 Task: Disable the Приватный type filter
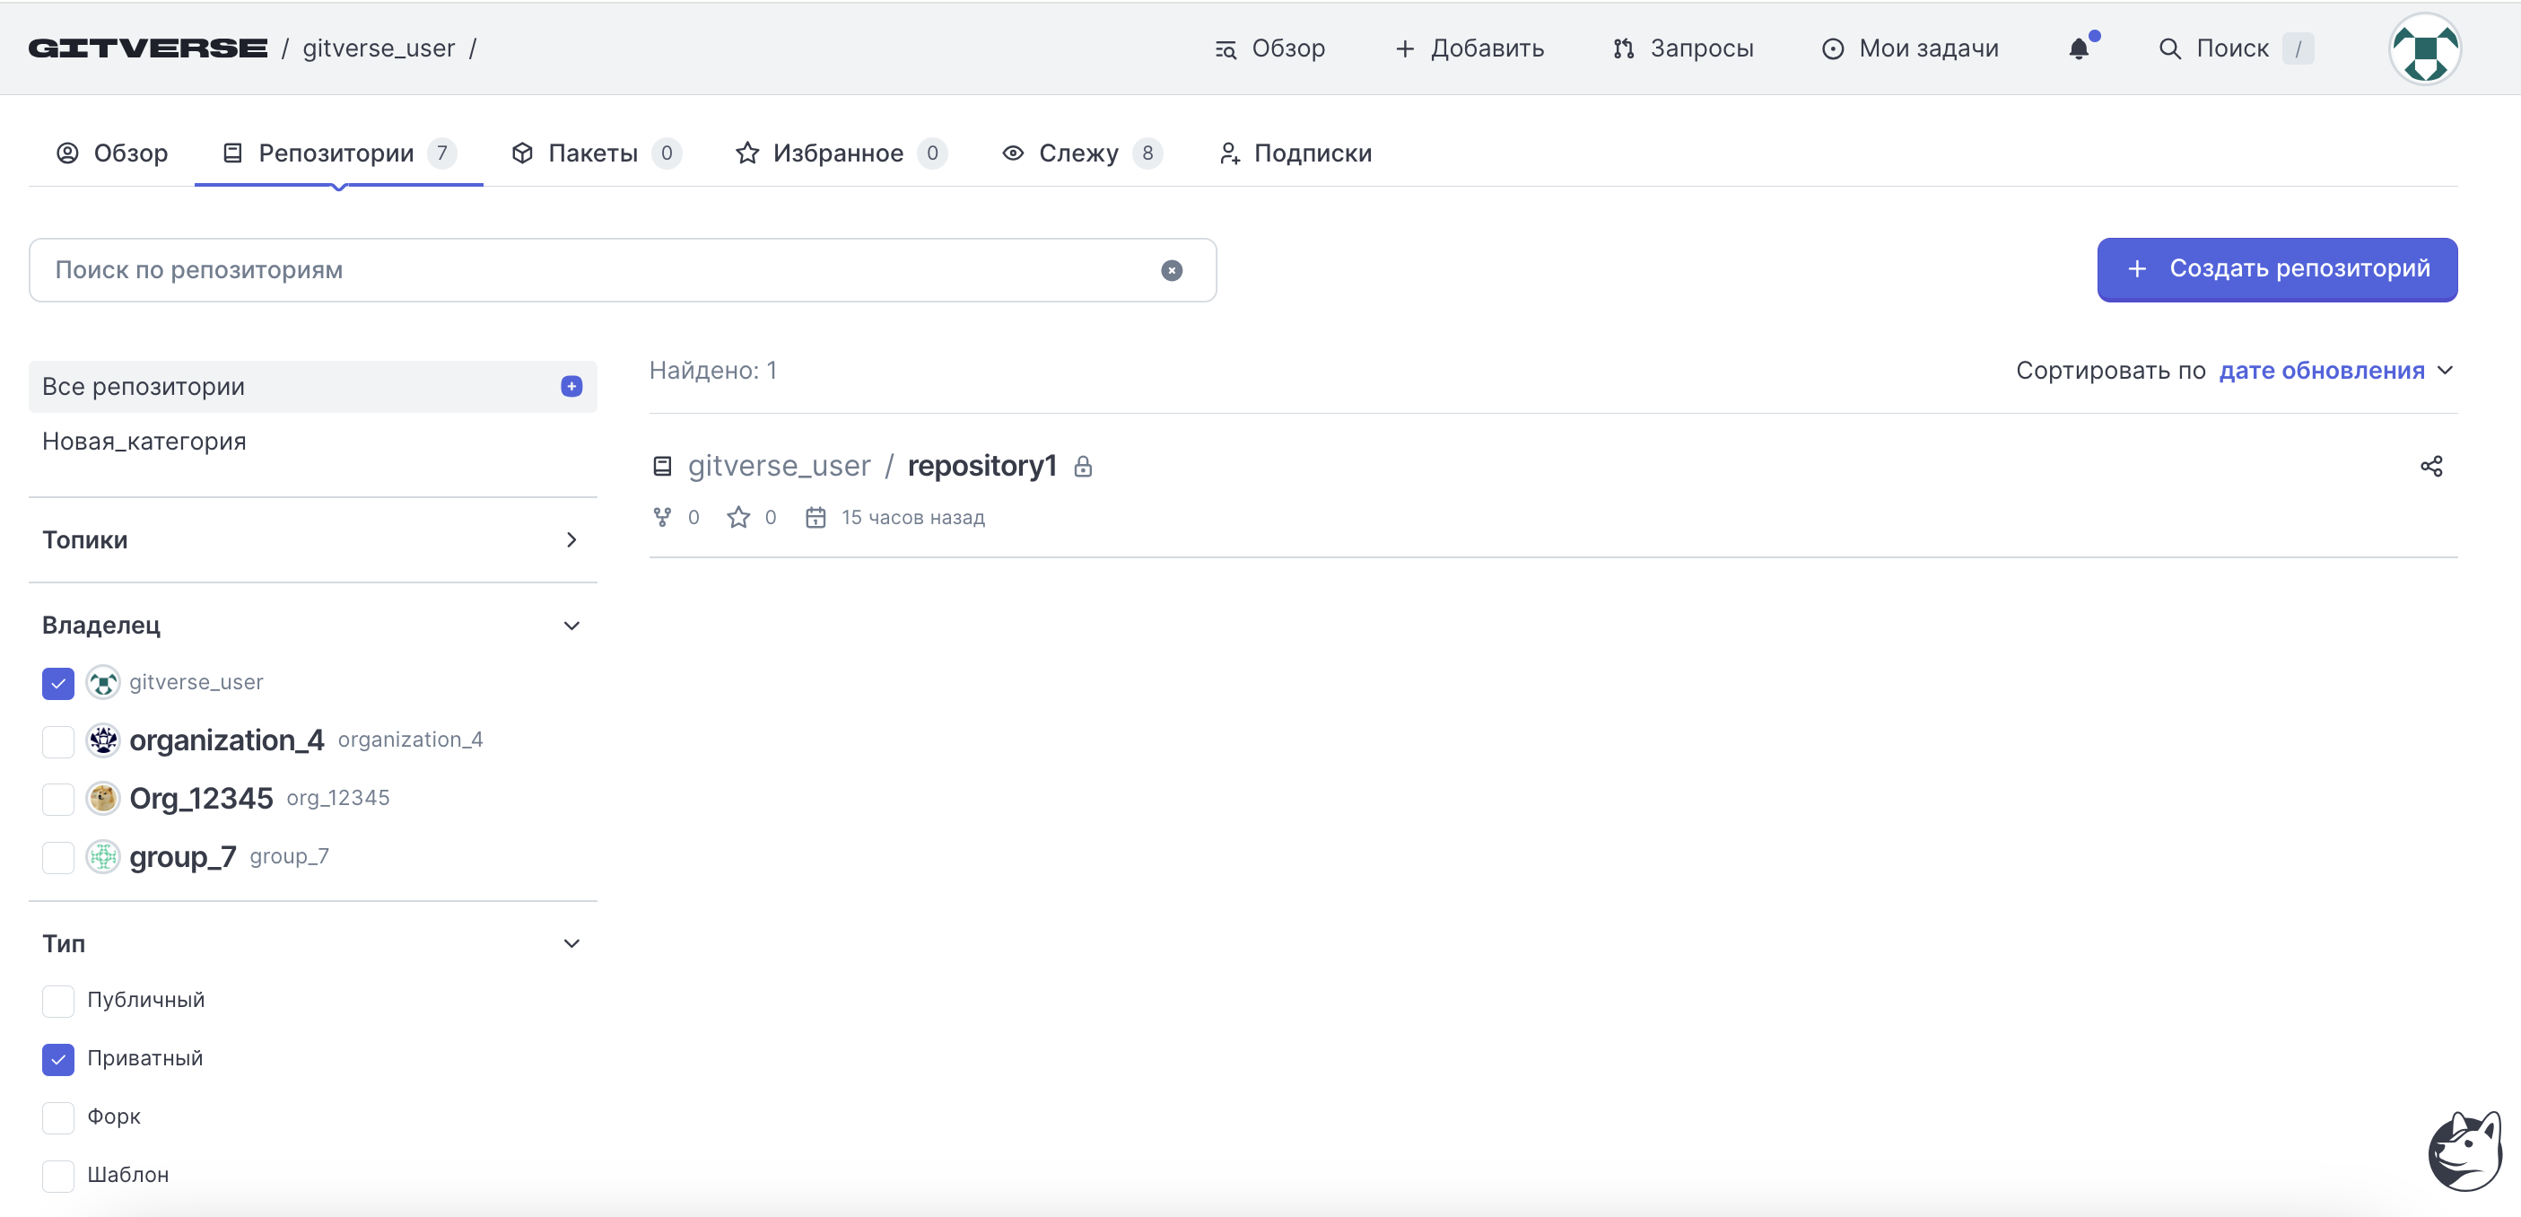(x=57, y=1059)
